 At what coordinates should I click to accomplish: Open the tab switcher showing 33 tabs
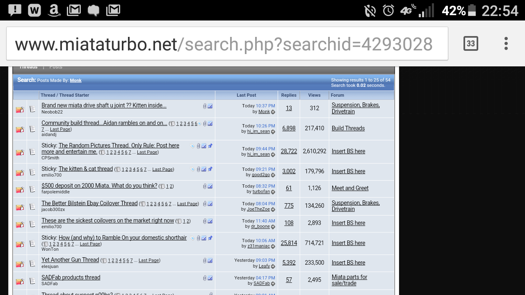pyautogui.click(x=471, y=43)
